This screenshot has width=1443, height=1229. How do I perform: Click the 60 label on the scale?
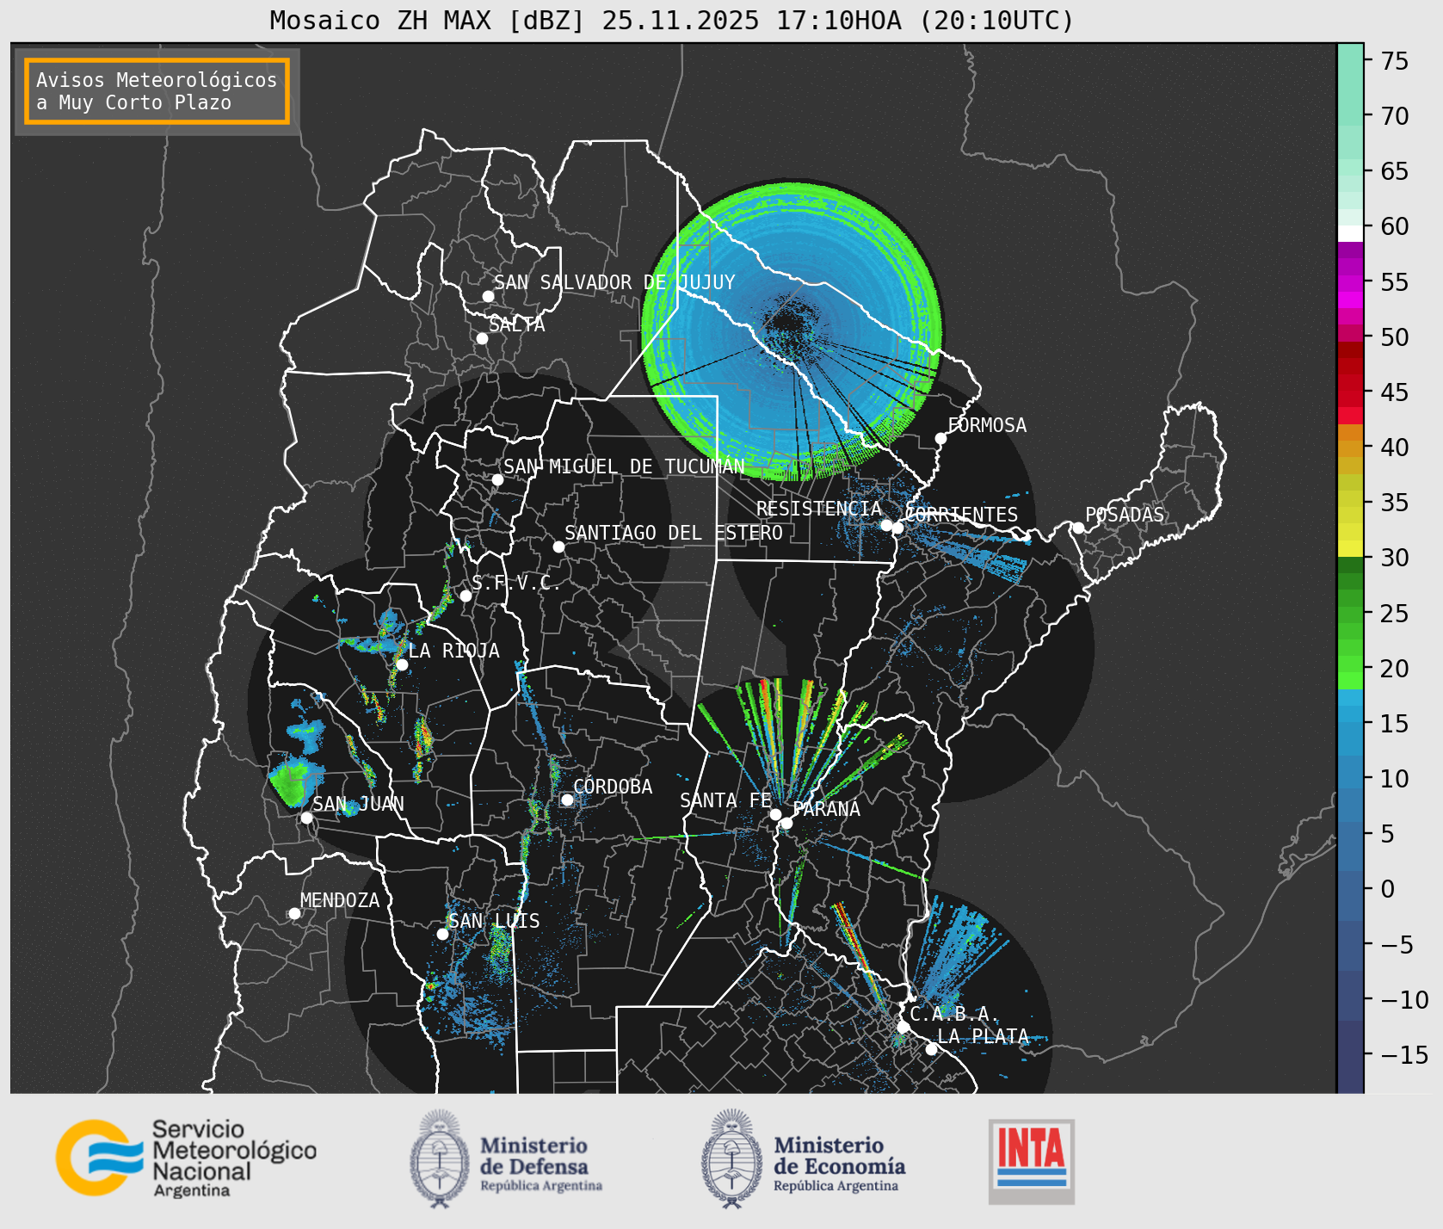[1395, 227]
